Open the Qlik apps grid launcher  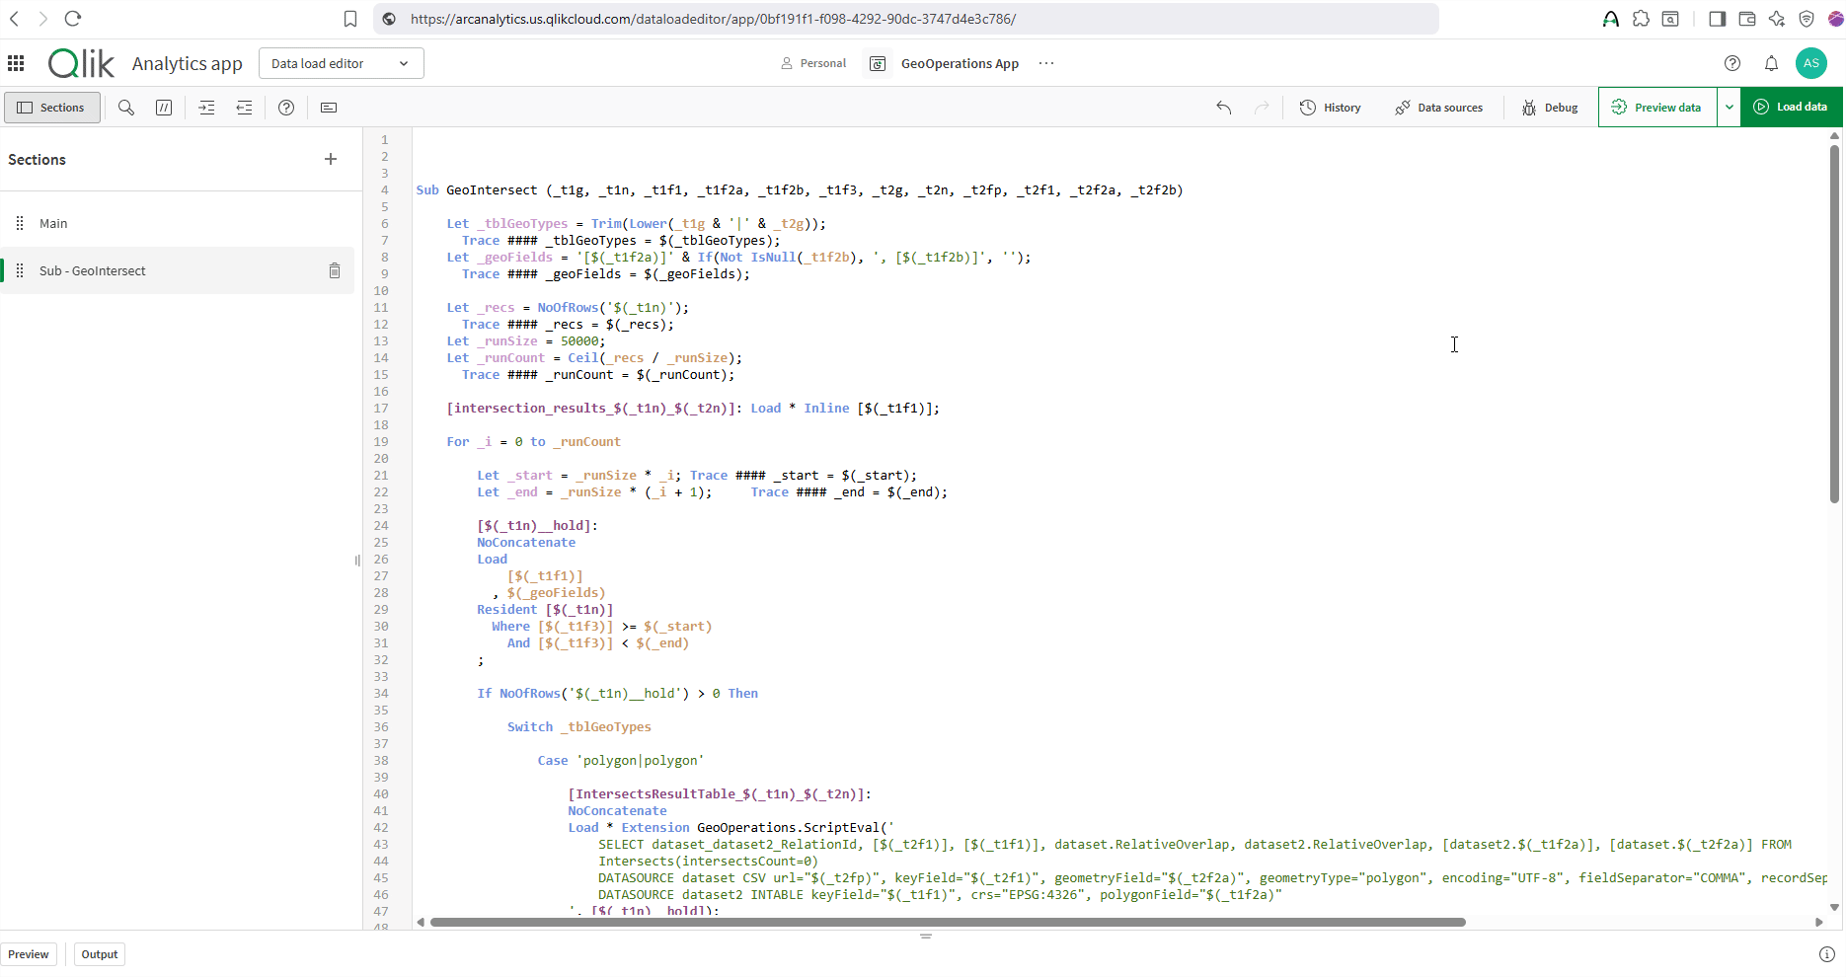16,63
